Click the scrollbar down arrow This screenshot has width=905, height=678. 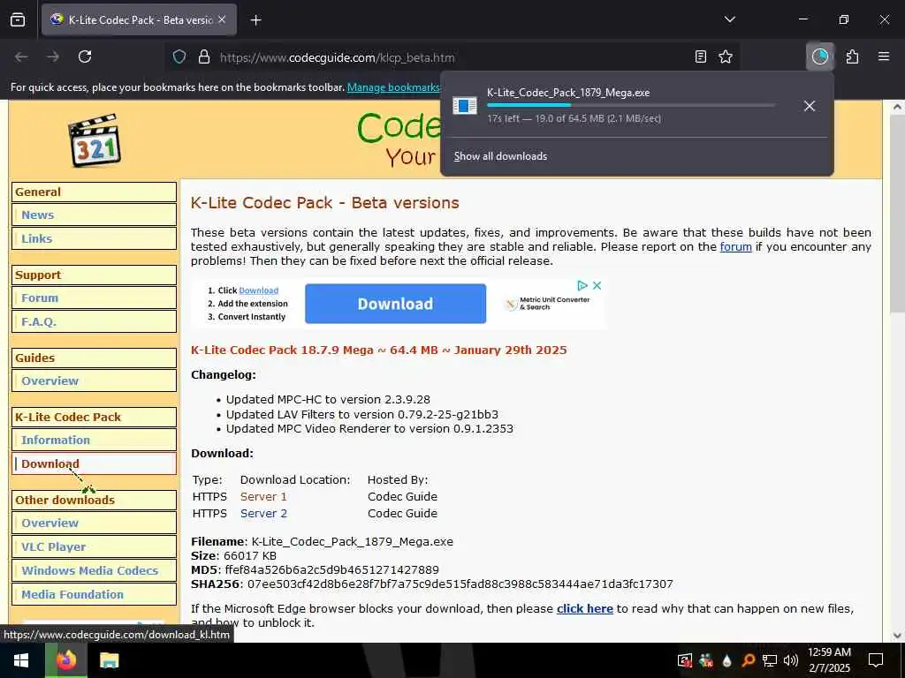coord(898,636)
